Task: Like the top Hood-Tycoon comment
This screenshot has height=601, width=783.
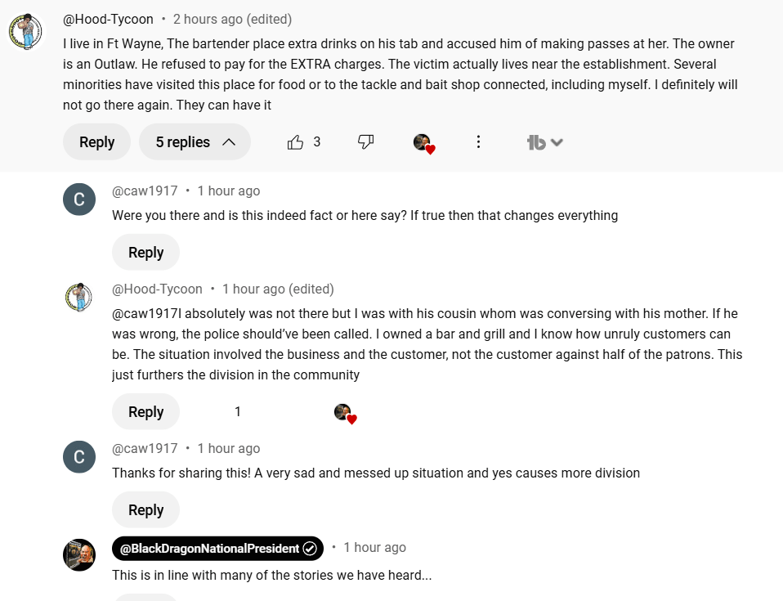Action: click(295, 142)
